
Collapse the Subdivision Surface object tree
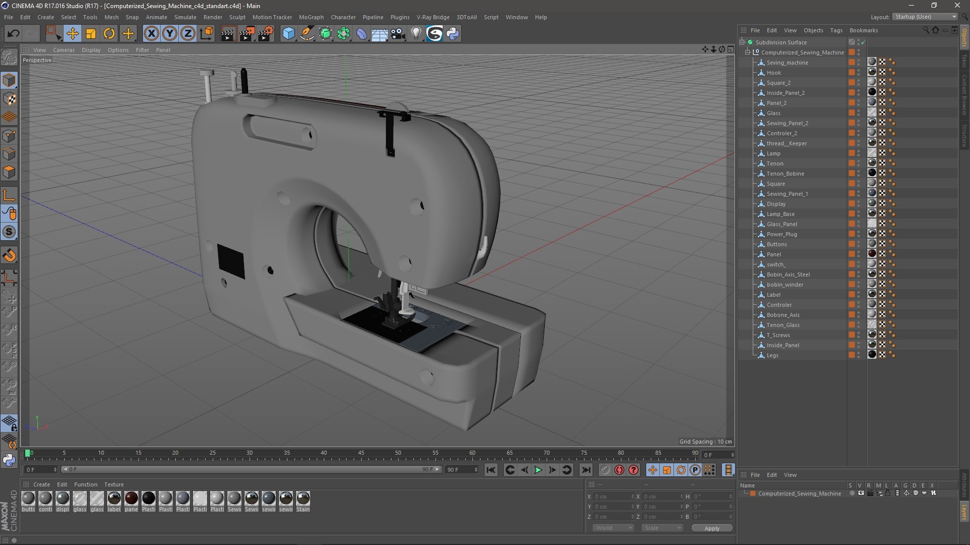[742, 42]
